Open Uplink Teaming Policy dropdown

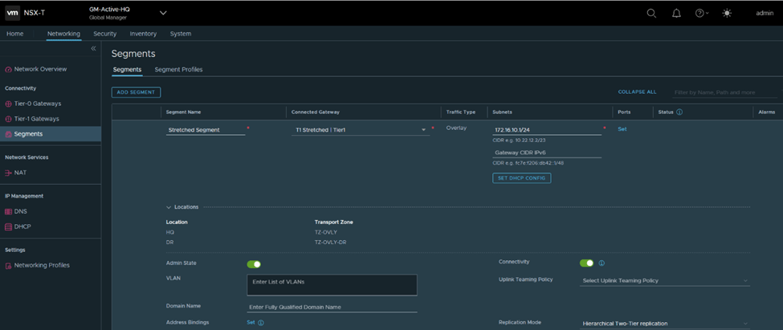pyautogui.click(x=664, y=280)
